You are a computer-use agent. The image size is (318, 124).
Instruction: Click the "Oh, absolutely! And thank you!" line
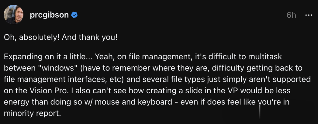click(61, 38)
